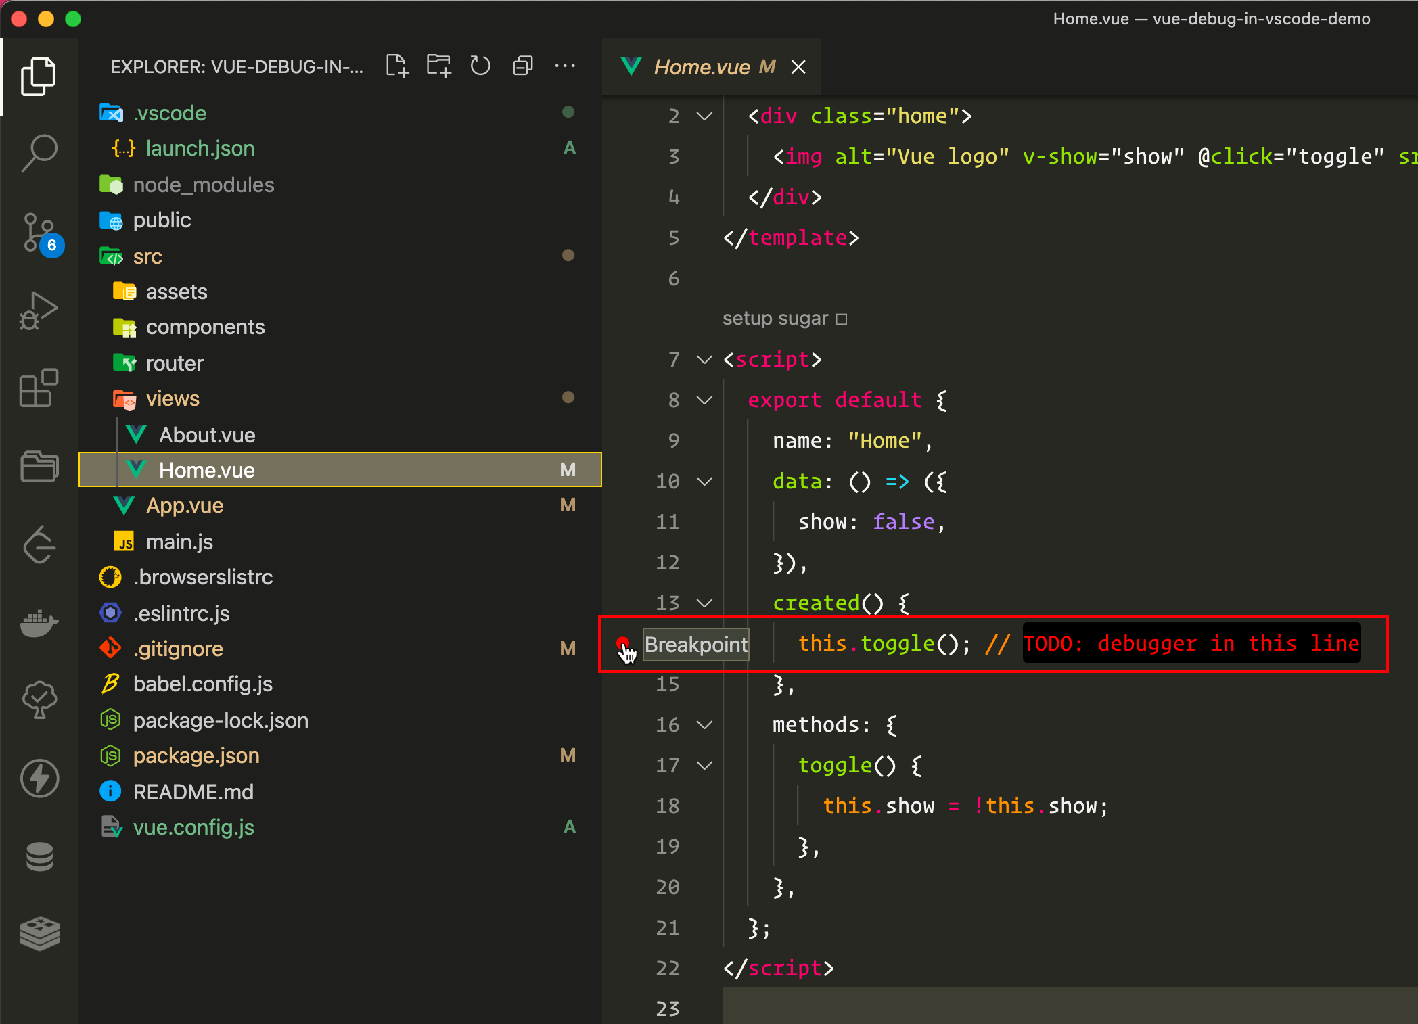Click the false value on line 11

pyautogui.click(x=903, y=521)
